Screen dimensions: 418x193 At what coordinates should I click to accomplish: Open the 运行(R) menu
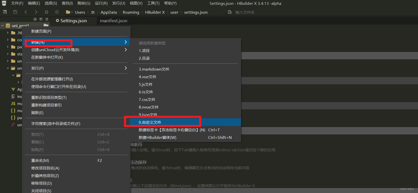point(101,3)
